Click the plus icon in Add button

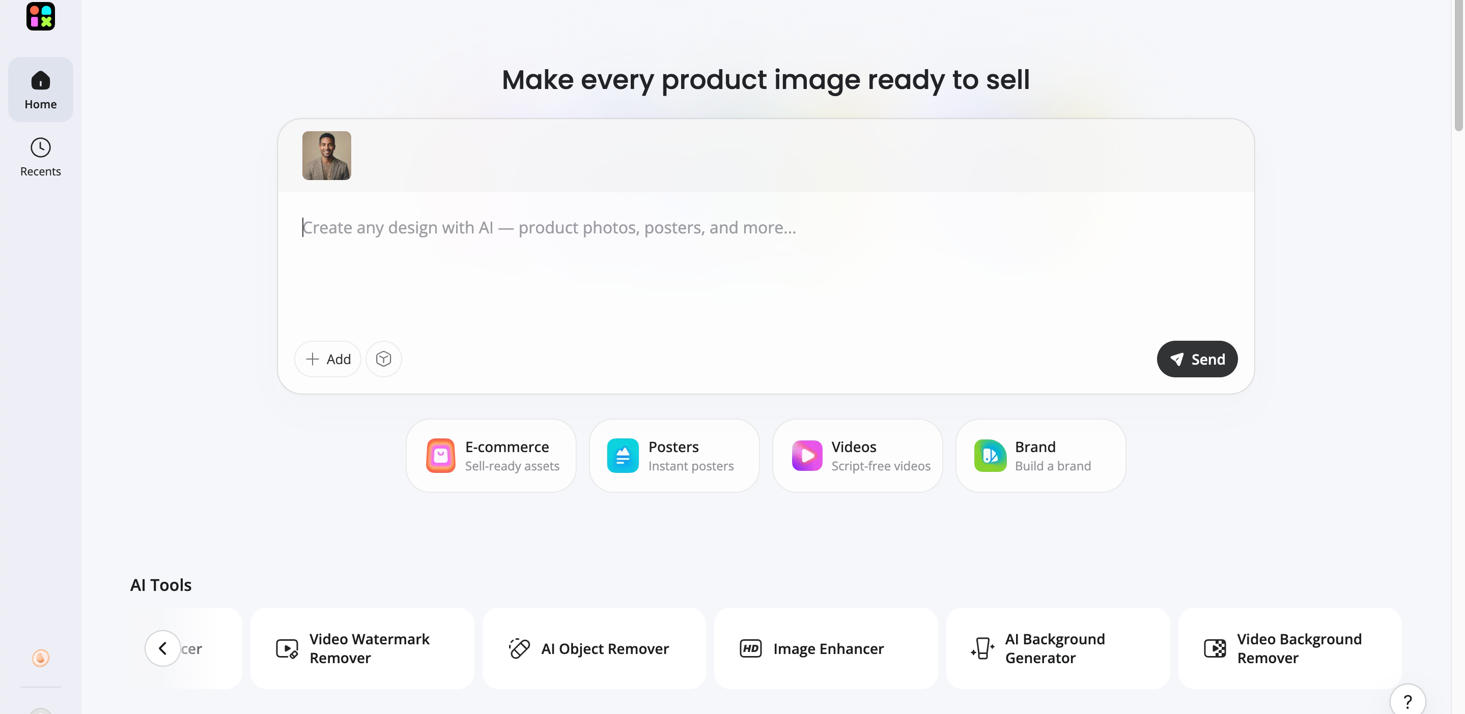[x=312, y=359]
